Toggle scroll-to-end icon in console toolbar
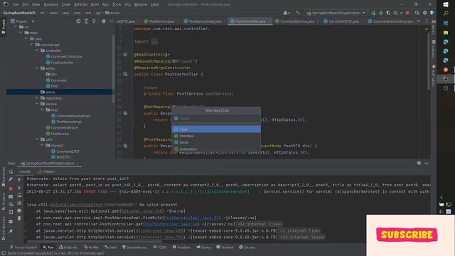This screenshot has width=455, height=256. point(19,203)
